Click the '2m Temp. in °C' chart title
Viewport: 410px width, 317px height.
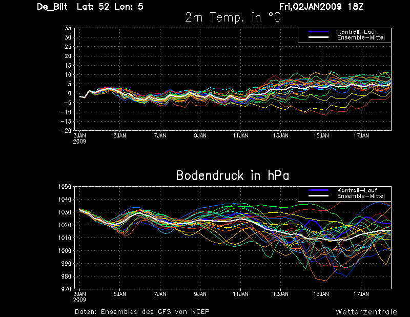pos(233,17)
